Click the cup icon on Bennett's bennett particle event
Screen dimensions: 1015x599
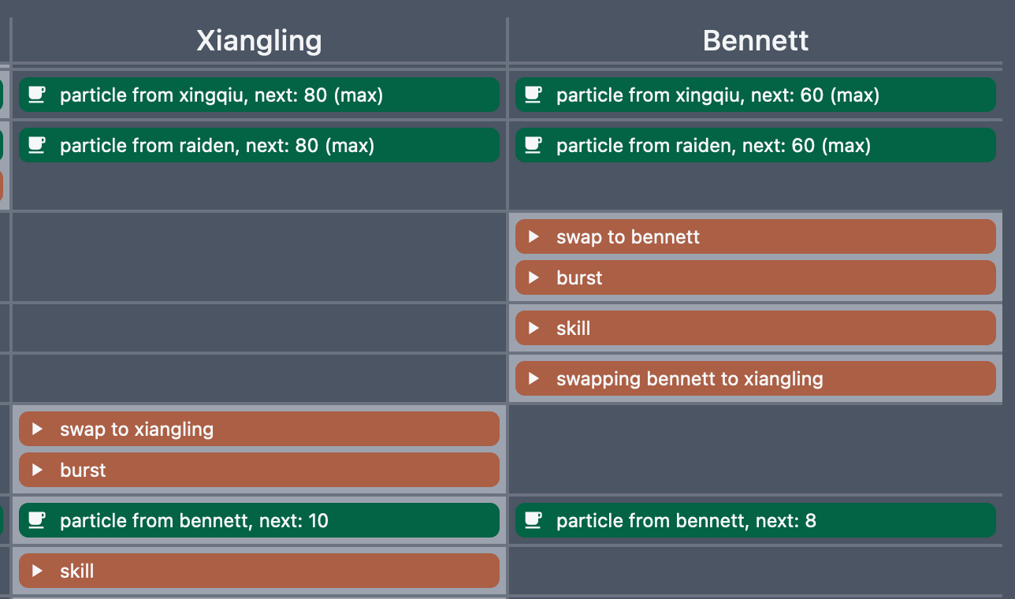(x=534, y=519)
